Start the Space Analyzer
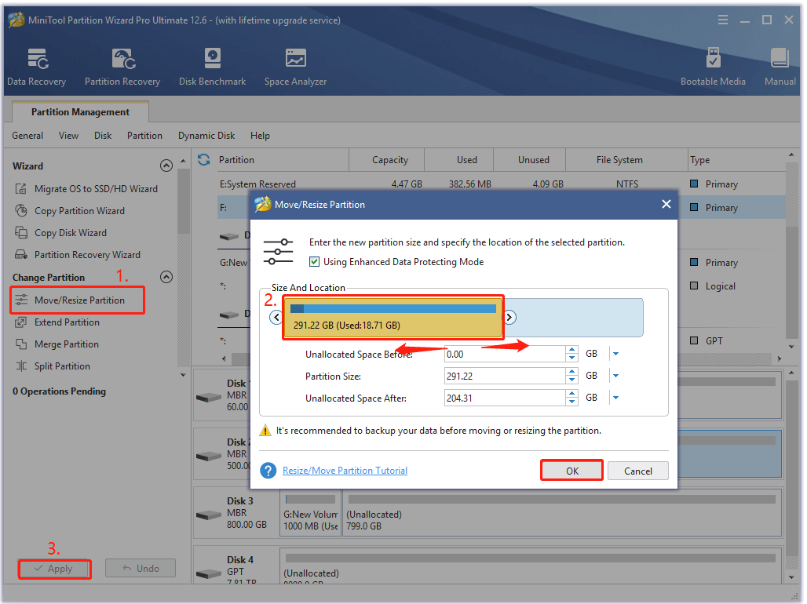The width and height of the screenshot is (807, 604). click(295, 67)
